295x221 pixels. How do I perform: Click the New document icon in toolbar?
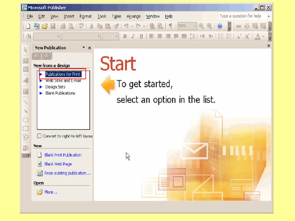[x=28, y=26]
